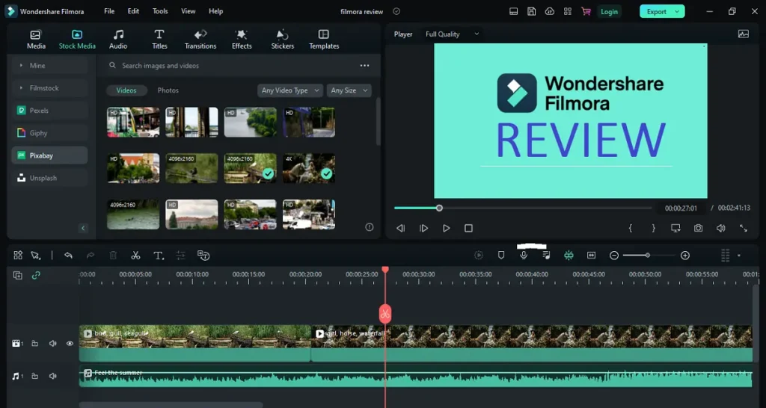Click the preview progress slider
The image size is (766, 408).
click(x=523, y=208)
